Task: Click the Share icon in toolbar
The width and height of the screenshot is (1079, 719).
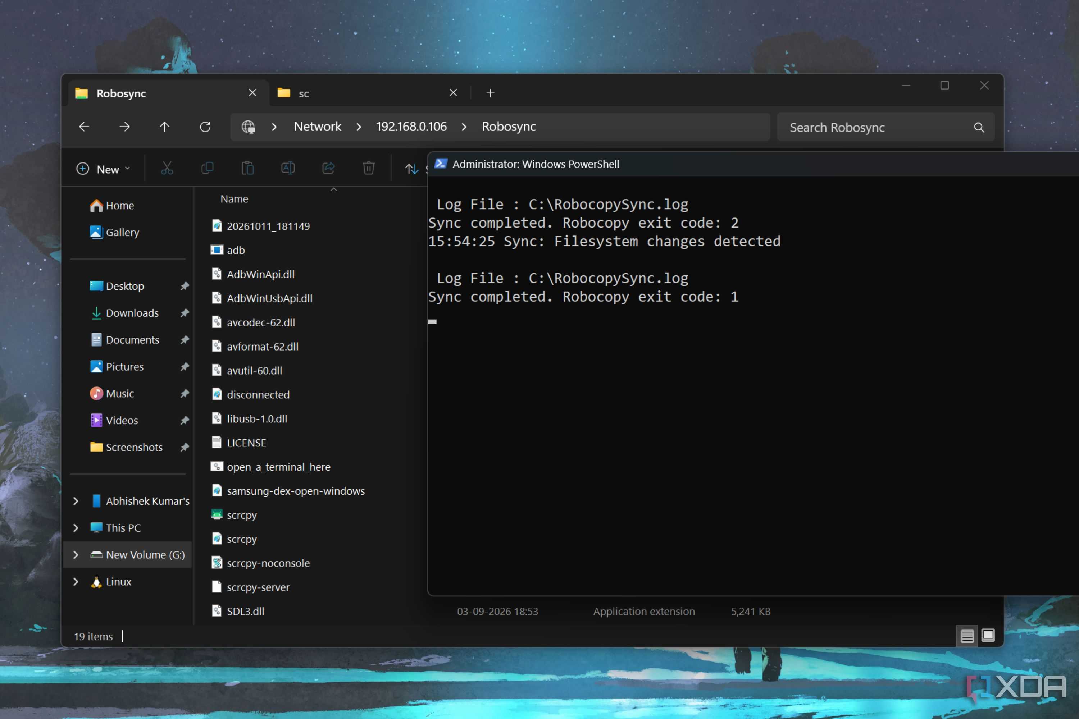Action: 328,169
